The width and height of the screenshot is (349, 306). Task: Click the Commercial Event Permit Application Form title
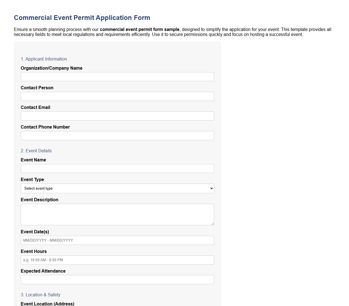click(x=82, y=17)
